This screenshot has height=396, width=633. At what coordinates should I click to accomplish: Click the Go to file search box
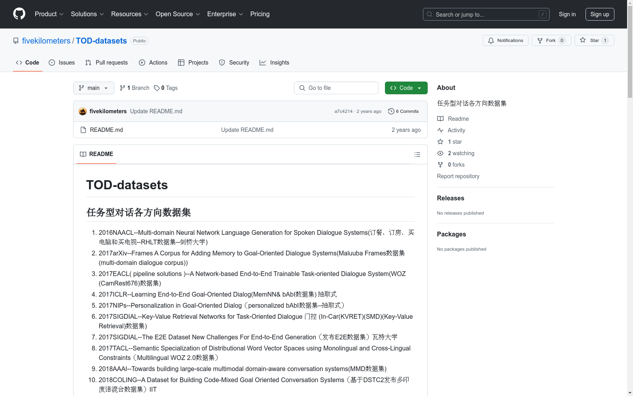(x=336, y=88)
